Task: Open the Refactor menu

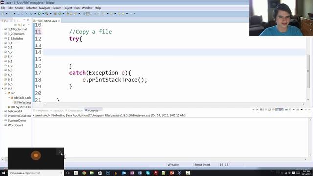Action: coord(31,8)
